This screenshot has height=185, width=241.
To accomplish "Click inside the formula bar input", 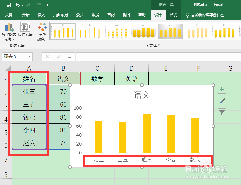I will click(x=158, y=57).
